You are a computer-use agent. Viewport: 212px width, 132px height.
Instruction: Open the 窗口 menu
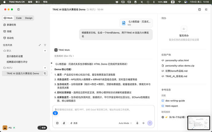[37, 2]
